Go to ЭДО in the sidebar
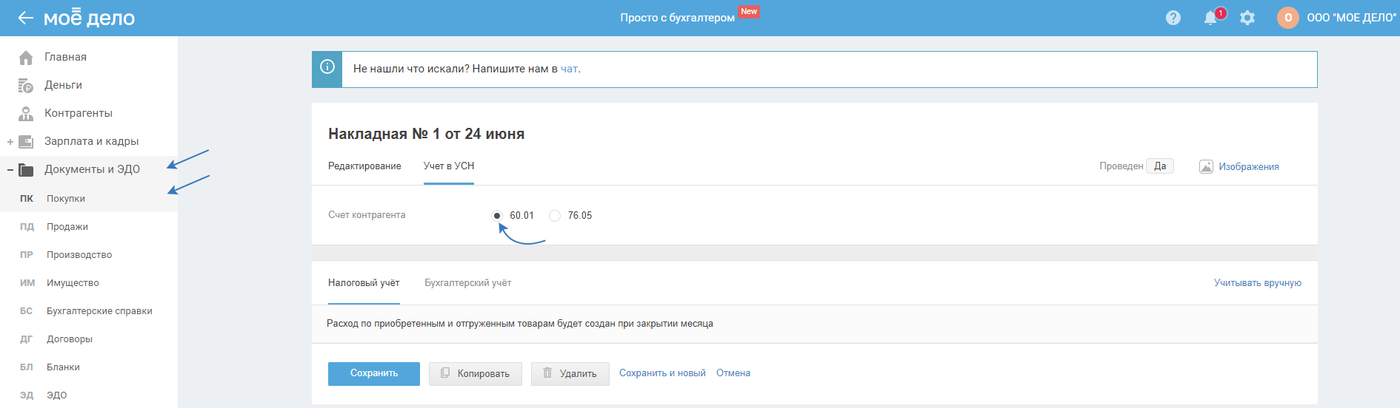The height and width of the screenshot is (408, 1400). [x=56, y=395]
